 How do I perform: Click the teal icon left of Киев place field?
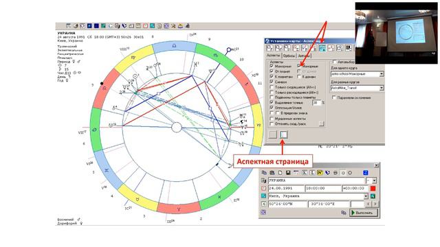point(264,196)
